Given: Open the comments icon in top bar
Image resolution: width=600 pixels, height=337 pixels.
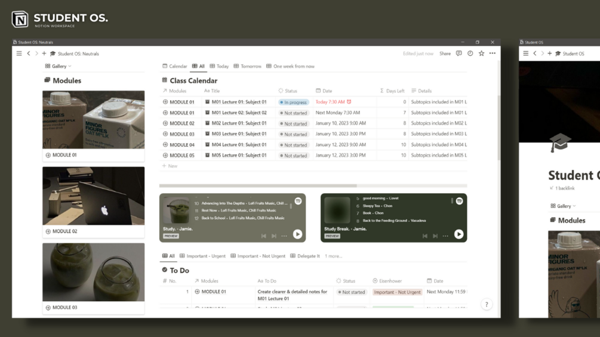Looking at the screenshot, I should [x=459, y=54].
